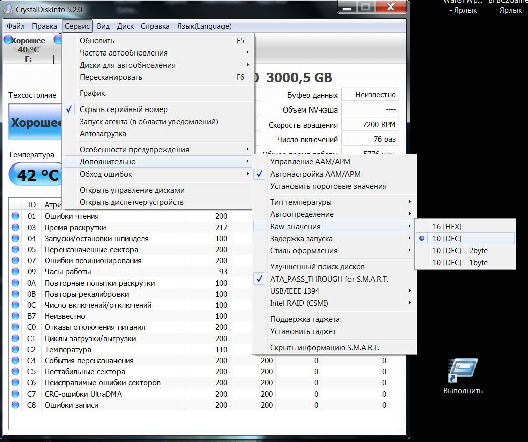Click status orb of row 0B Повторы рекалибровки
The height and width of the screenshot is (442, 528).
[x=15, y=294]
